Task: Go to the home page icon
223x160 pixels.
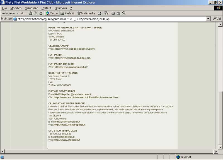Action: [x=41, y=13]
